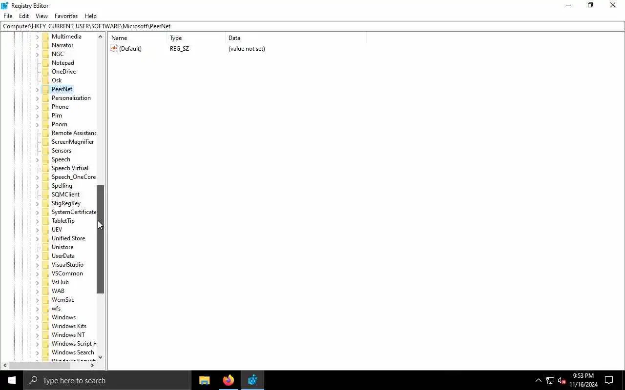Select the Windows Kits key
Image resolution: width=625 pixels, height=390 pixels.
69,326
